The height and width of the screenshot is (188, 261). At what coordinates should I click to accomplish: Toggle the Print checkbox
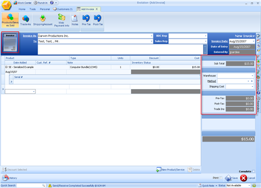(221, 178)
